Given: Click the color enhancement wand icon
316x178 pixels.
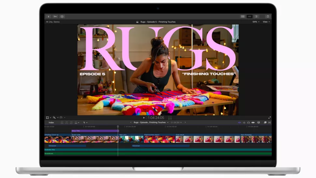Looking at the screenshot, I should [55, 117].
